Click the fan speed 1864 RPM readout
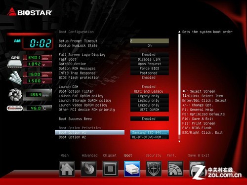Image resolution: width=247 pixels, height=185 pixels. 38,95
